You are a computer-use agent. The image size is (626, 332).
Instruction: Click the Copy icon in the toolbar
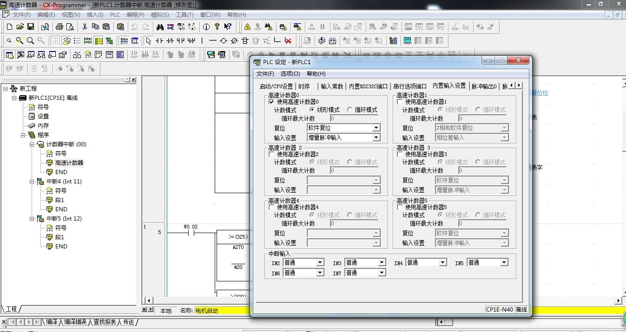pyautogui.click(x=95, y=26)
